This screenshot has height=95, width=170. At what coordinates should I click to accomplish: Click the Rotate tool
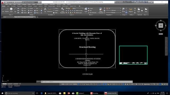click(x=30, y=8)
